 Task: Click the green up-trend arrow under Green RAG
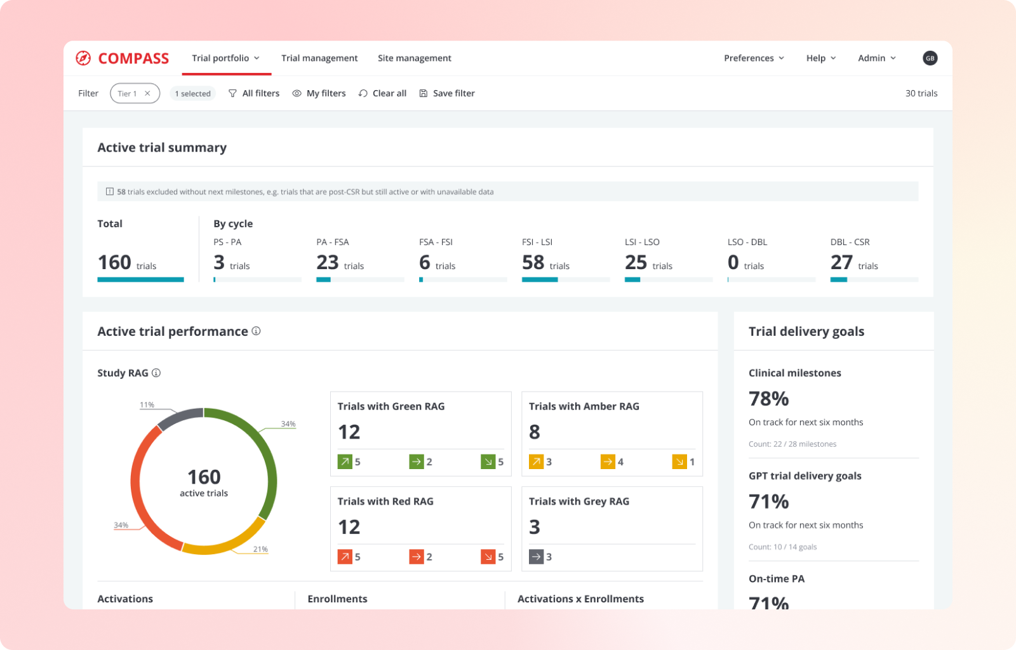pos(344,461)
